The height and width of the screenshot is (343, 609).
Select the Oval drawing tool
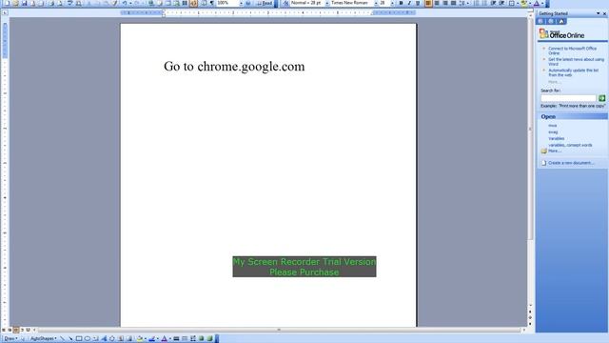88,339
